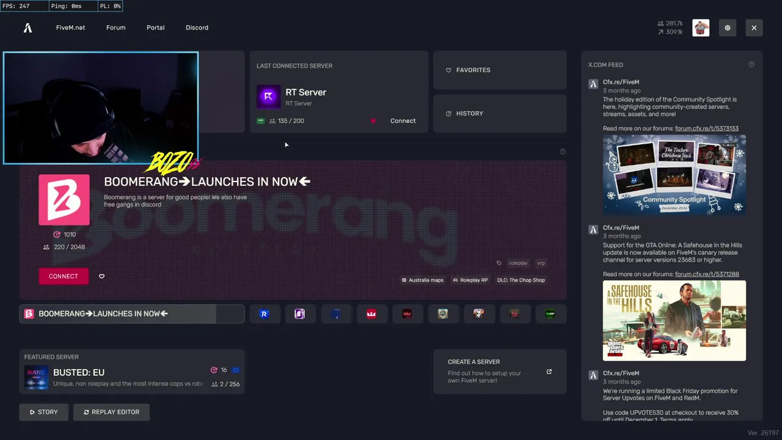Open the Create a Server card
This screenshot has height=440, width=782.
[500, 372]
